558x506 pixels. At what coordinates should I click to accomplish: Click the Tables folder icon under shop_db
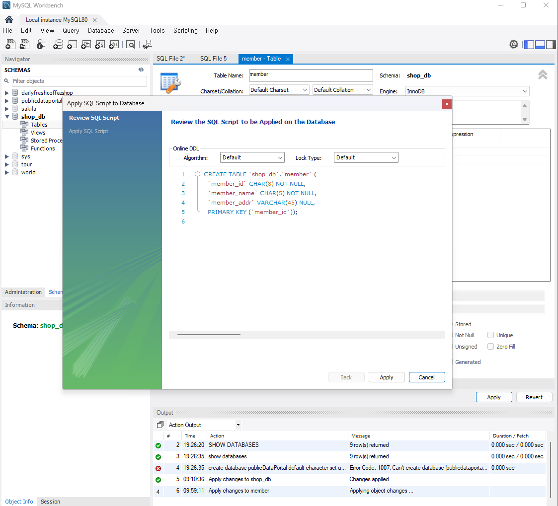coord(24,124)
